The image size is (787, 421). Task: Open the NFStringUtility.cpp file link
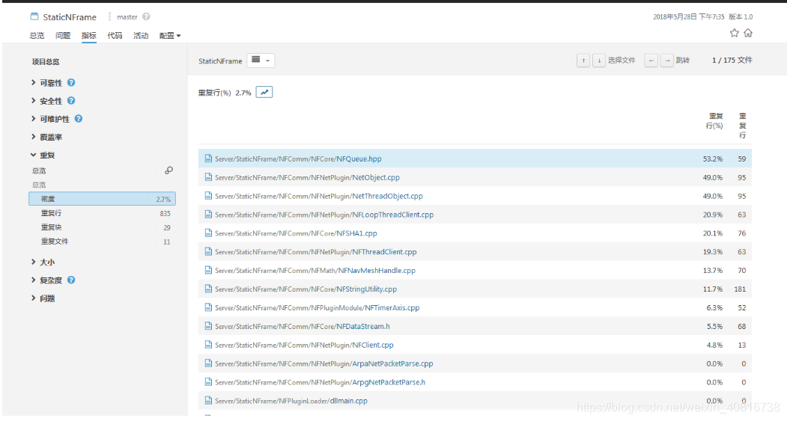[x=366, y=289]
